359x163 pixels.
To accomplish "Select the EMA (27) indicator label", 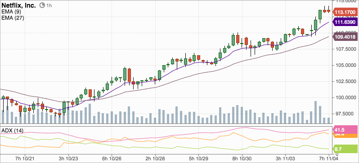I will tap(13, 18).
